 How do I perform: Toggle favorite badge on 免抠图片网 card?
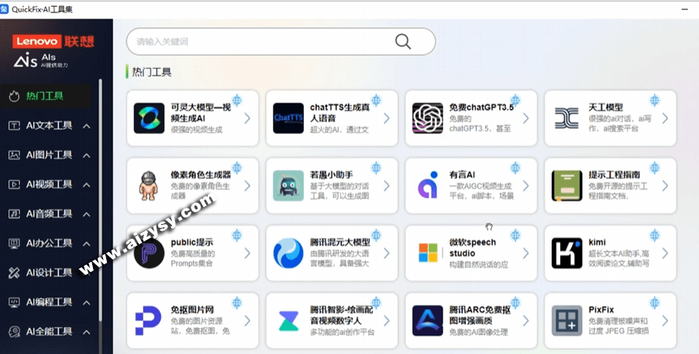[x=236, y=302]
